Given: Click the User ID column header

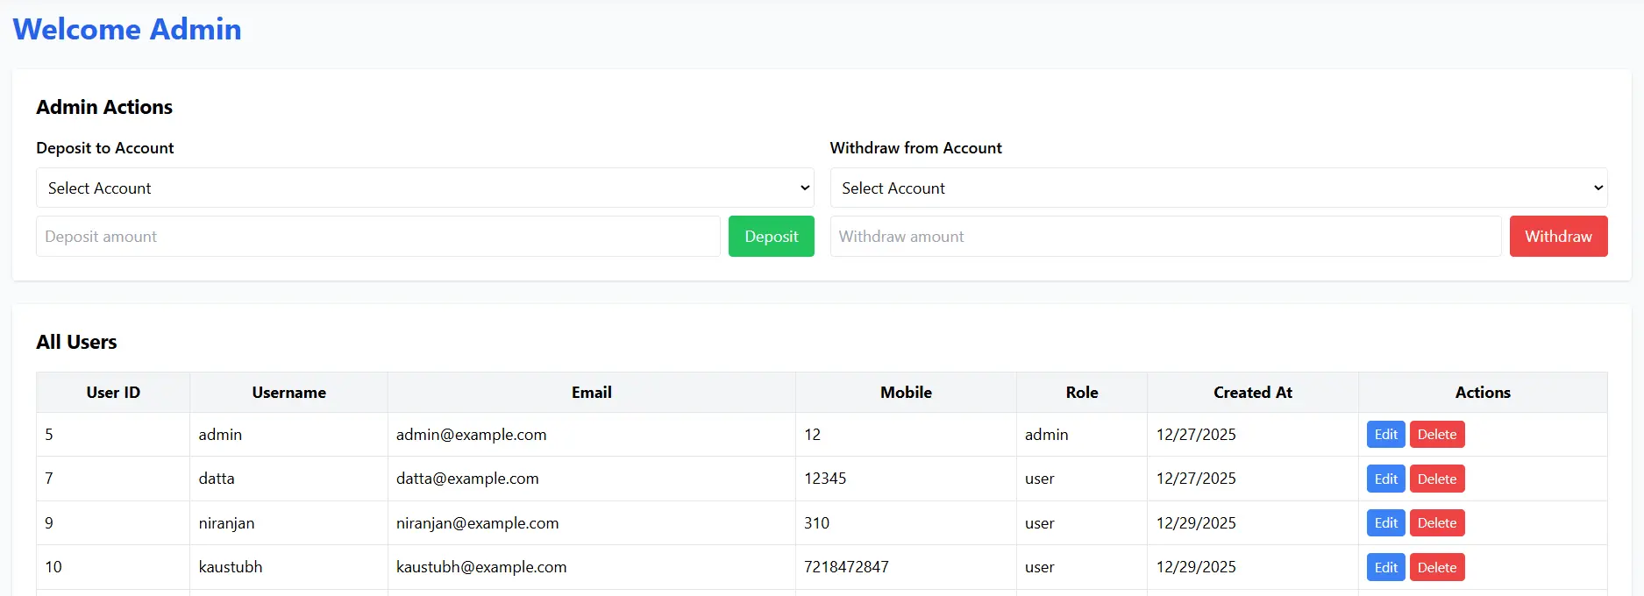Looking at the screenshot, I should [x=113, y=393].
